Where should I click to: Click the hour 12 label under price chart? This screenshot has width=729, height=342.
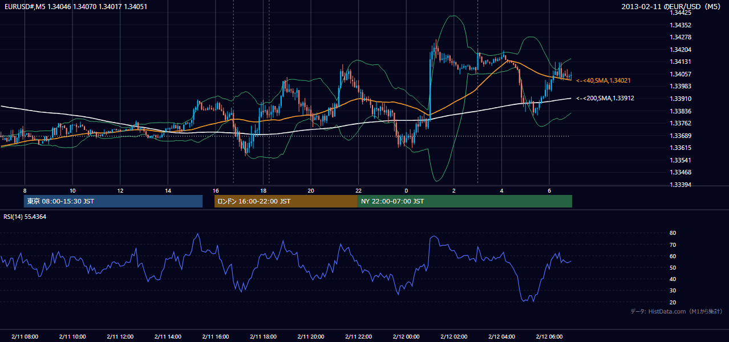(120, 190)
